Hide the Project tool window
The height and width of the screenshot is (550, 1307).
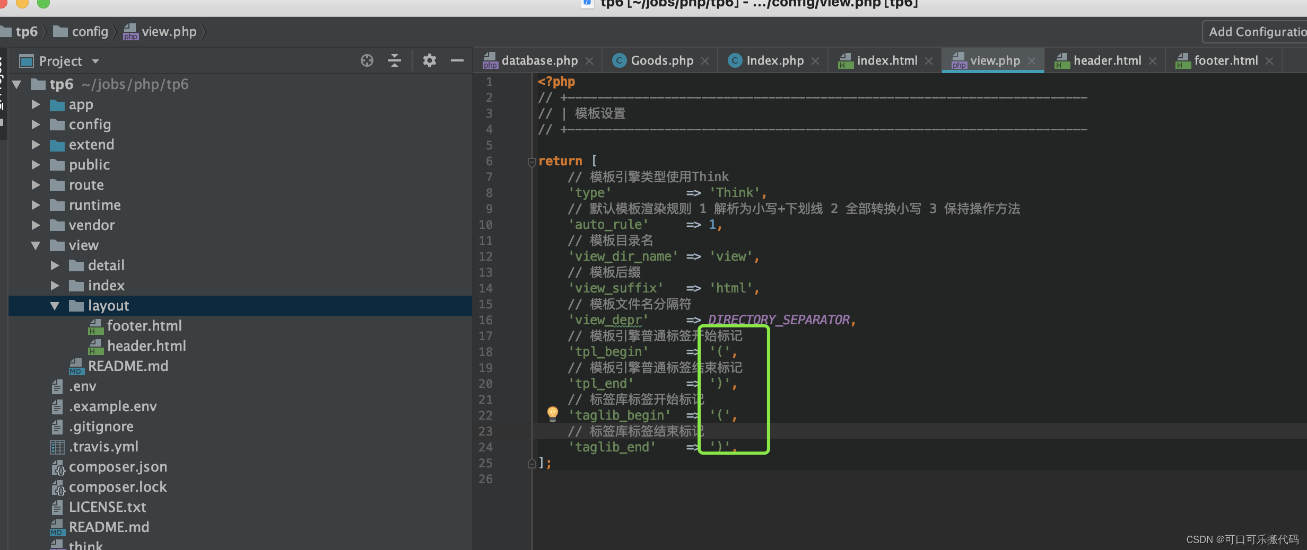(457, 60)
